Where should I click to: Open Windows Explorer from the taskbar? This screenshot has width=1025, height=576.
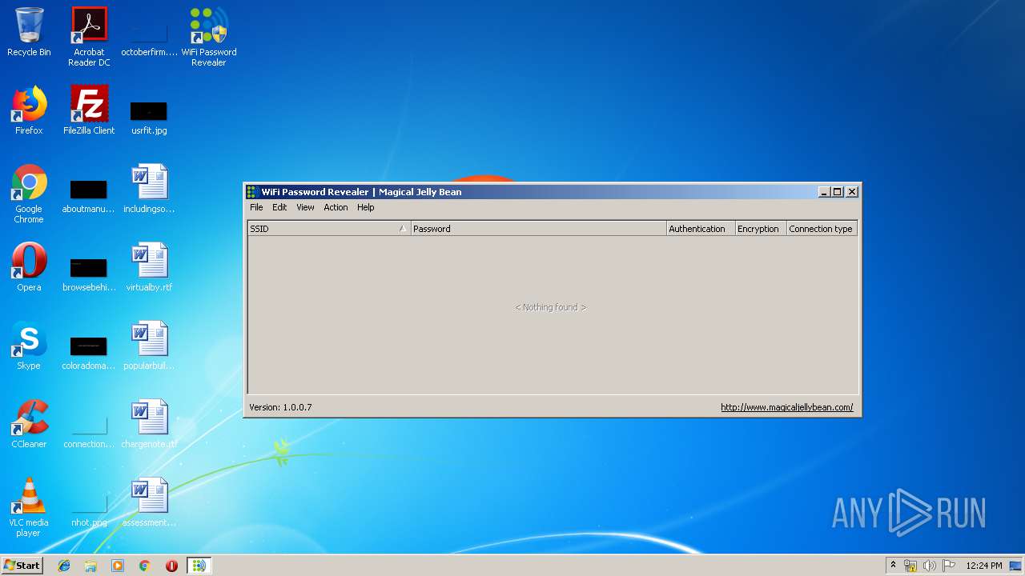(90, 566)
